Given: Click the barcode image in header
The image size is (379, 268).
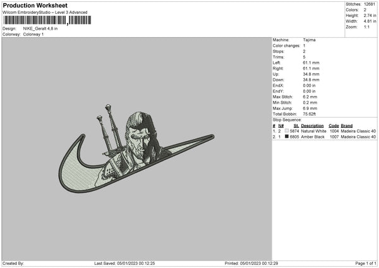Looking at the screenshot, I should [47, 20].
